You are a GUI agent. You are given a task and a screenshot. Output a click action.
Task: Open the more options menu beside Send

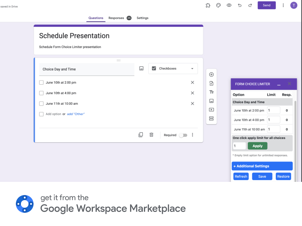pos(283,5)
